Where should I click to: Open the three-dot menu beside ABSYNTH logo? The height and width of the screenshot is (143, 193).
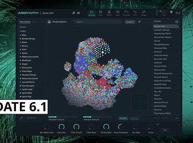(40, 13)
